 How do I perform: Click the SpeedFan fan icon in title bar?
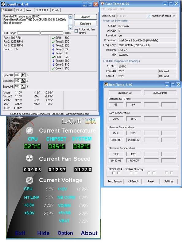(x=3, y=4)
